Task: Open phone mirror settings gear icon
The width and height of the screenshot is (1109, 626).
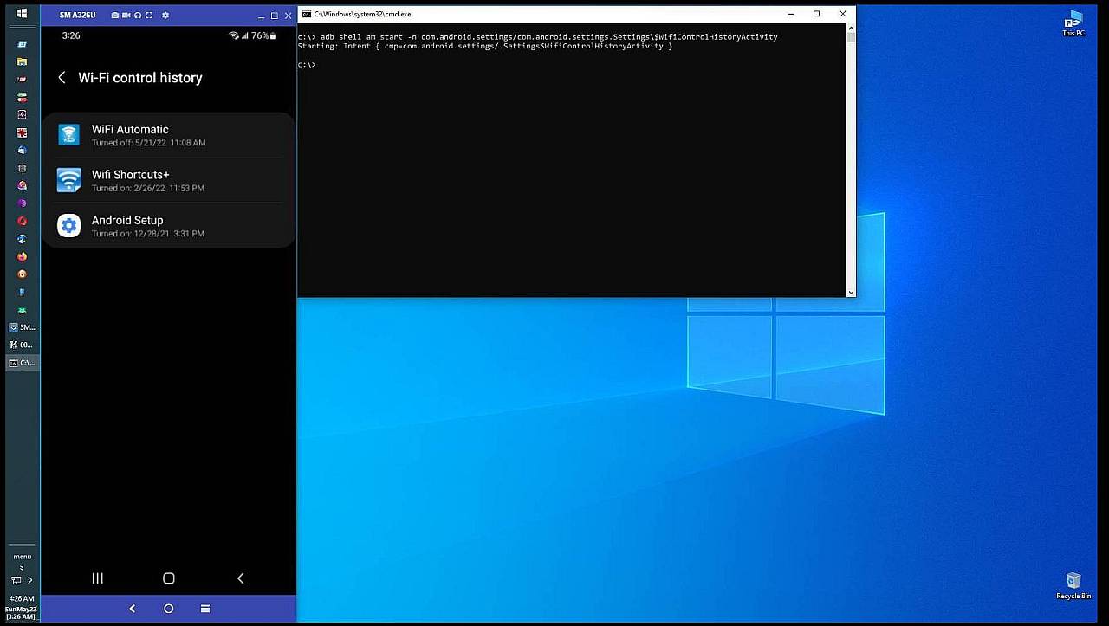Action: pyautogui.click(x=165, y=16)
